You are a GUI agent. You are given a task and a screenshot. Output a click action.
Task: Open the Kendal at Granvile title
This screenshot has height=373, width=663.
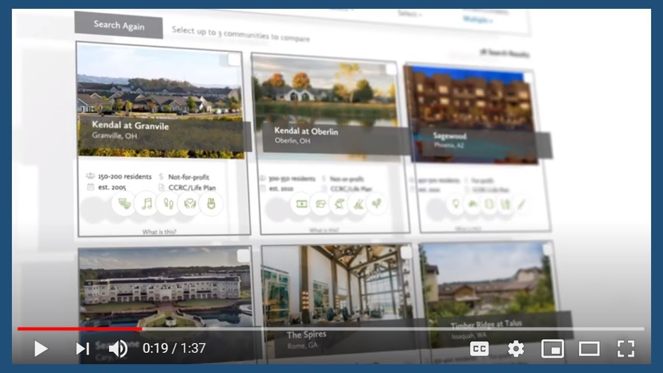130,125
